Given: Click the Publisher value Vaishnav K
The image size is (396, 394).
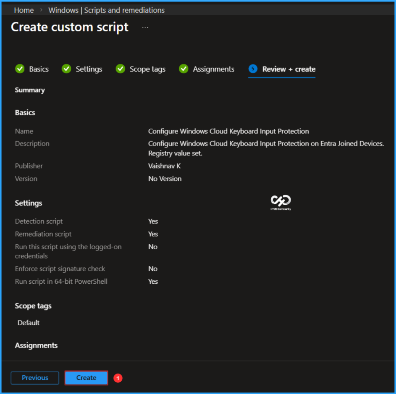Looking at the screenshot, I should click(164, 166).
